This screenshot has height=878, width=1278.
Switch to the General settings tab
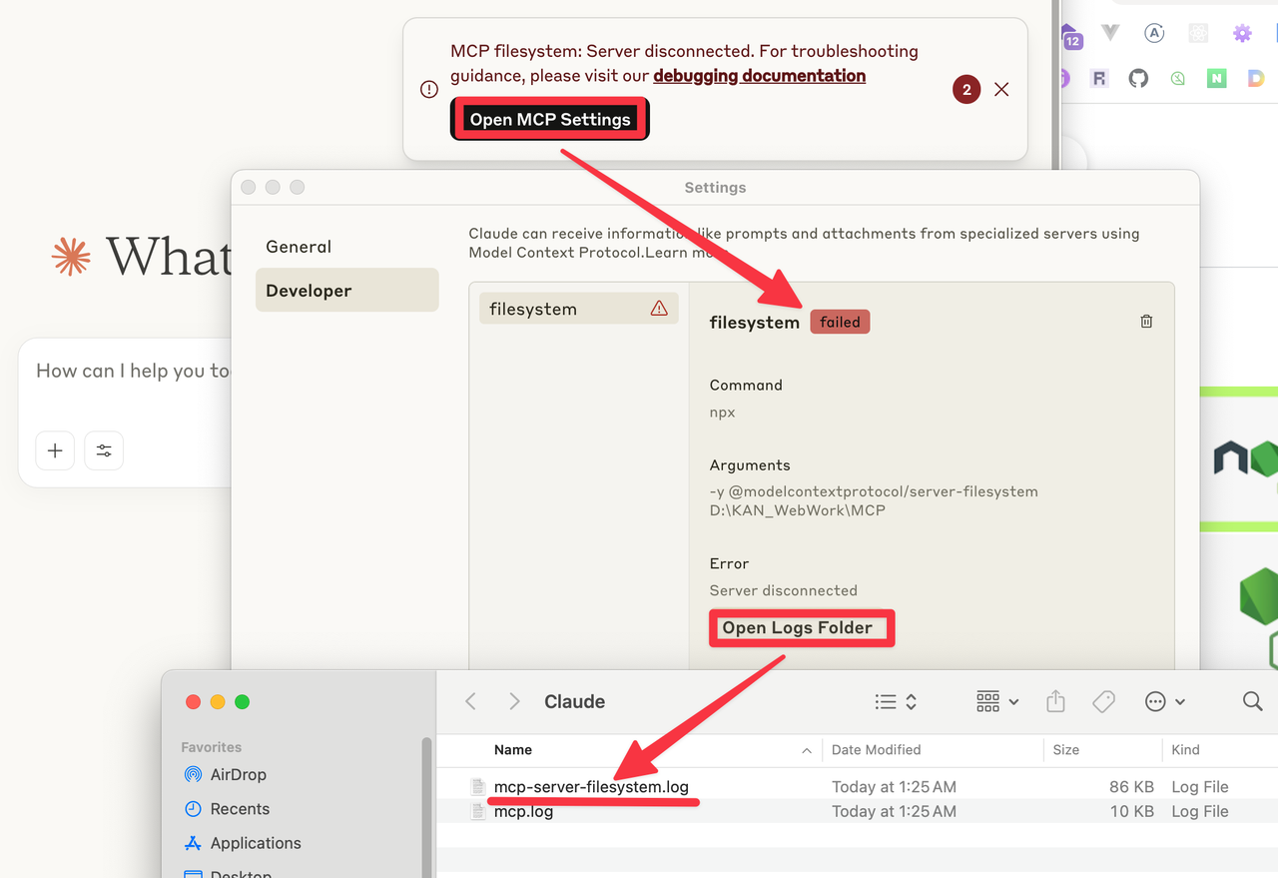point(299,247)
